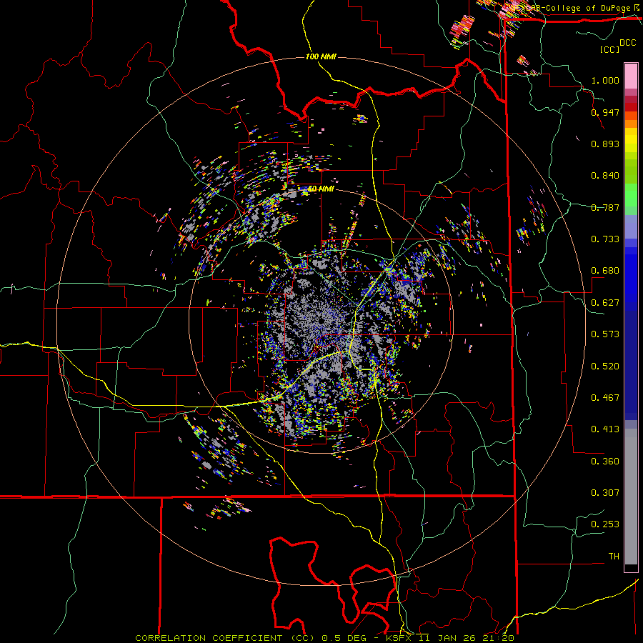Click the KSFX radar site identifier
The height and width of the screenshot is (643, 643).
pyautogui.click(x=400, y=638)
